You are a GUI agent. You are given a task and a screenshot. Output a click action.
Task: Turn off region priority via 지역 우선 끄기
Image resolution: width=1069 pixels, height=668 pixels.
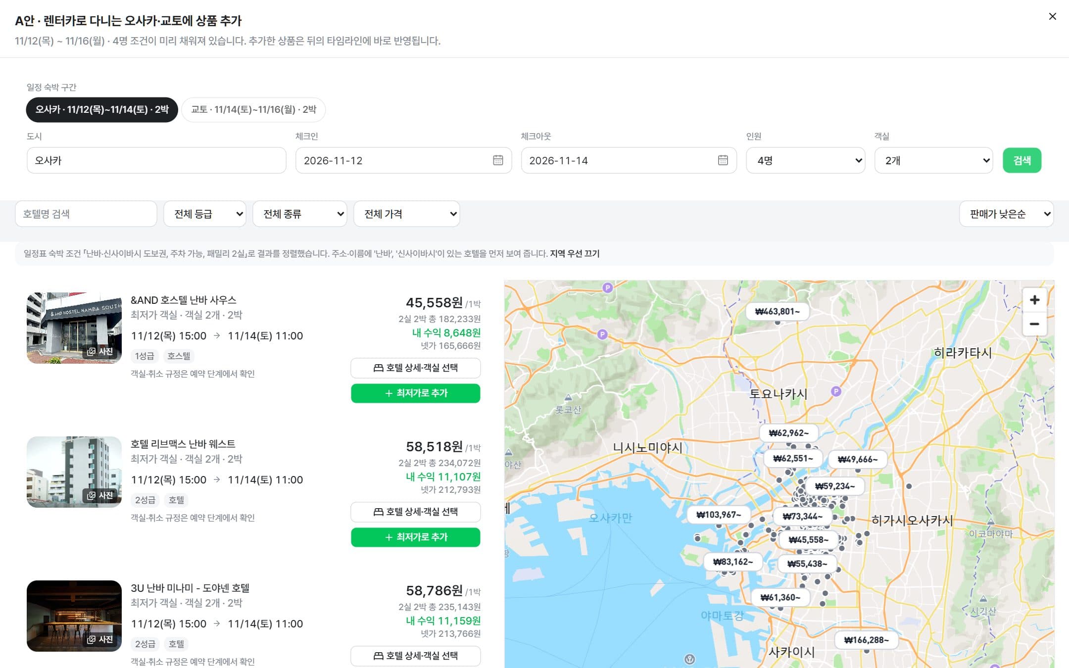[x=575, y=253]
